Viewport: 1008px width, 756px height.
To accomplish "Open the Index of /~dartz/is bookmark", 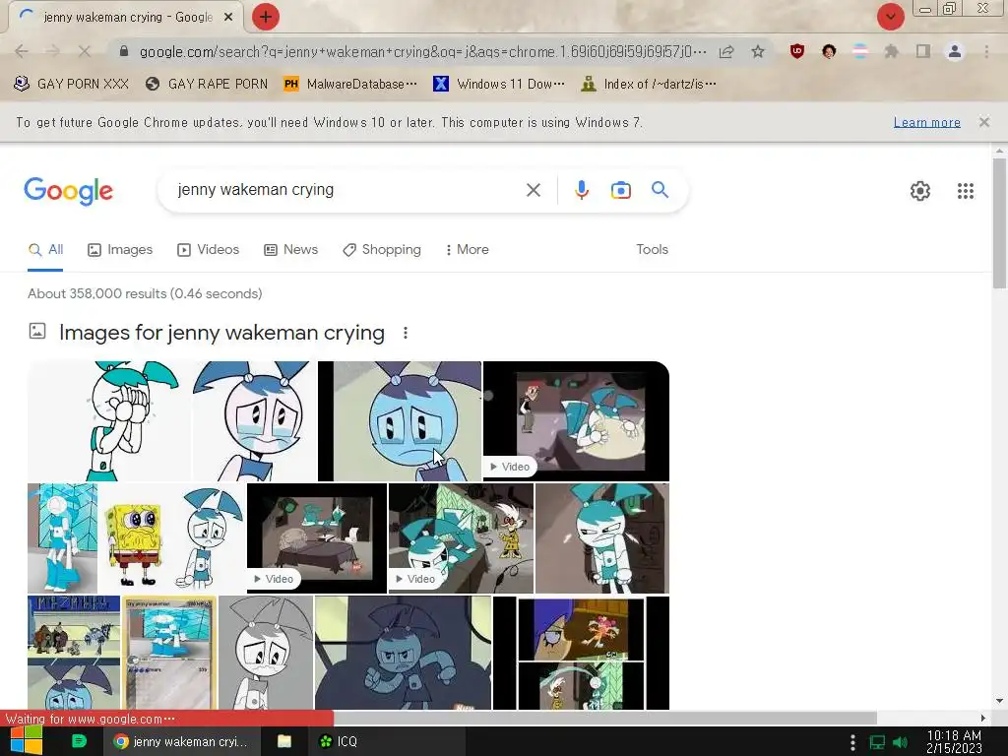I will (648, 85).
